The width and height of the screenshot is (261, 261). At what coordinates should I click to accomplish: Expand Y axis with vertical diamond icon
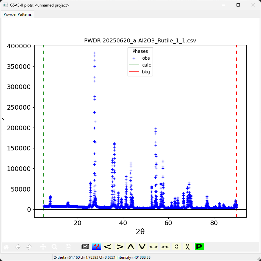click(177, 247)
